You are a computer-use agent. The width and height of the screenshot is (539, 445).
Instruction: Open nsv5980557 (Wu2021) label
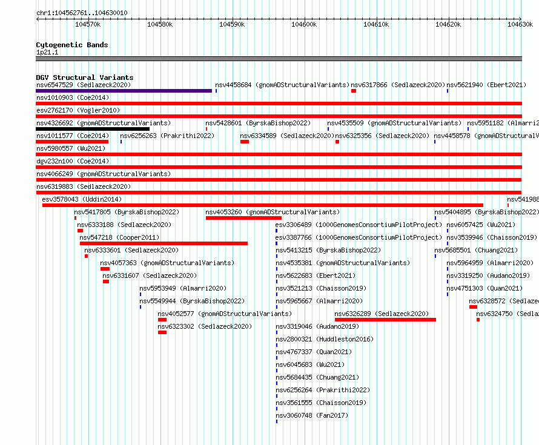point(71,148)
